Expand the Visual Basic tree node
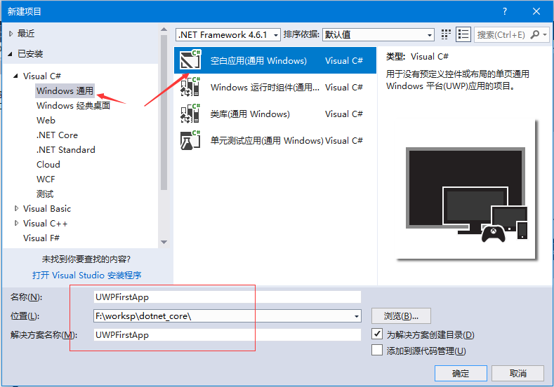554x387 pixels. point(17,208)
